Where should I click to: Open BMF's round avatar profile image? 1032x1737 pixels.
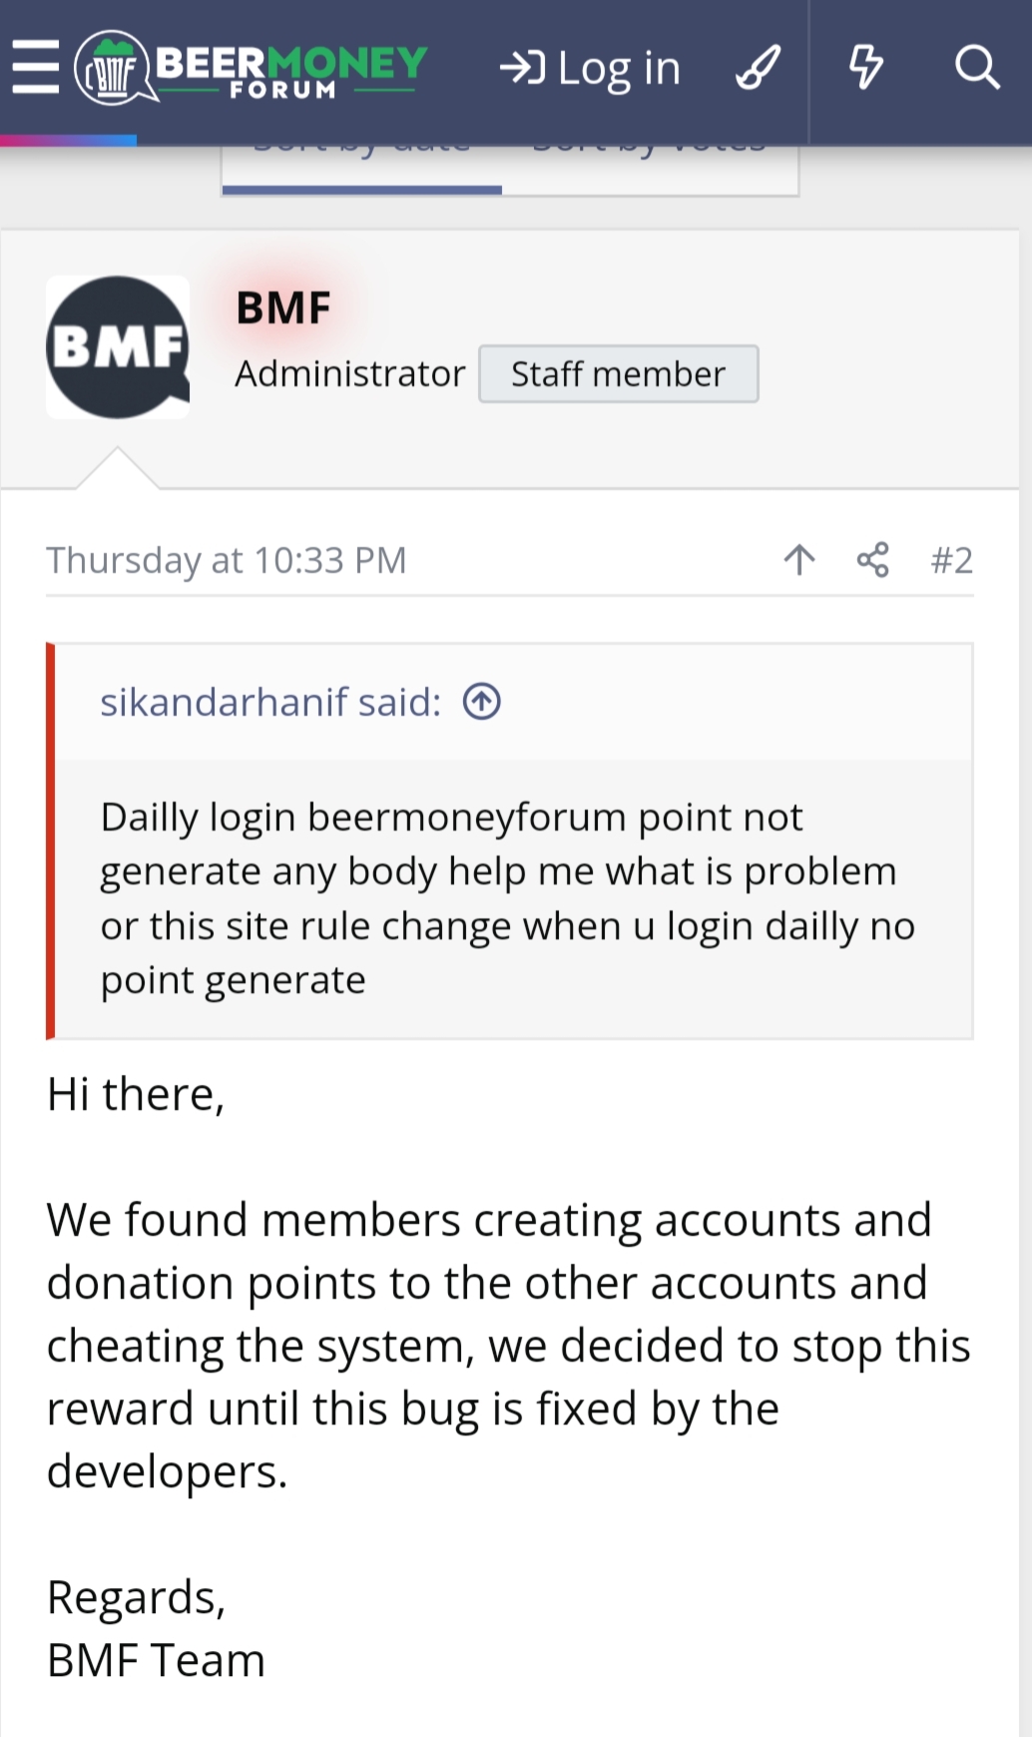point(118,347)
